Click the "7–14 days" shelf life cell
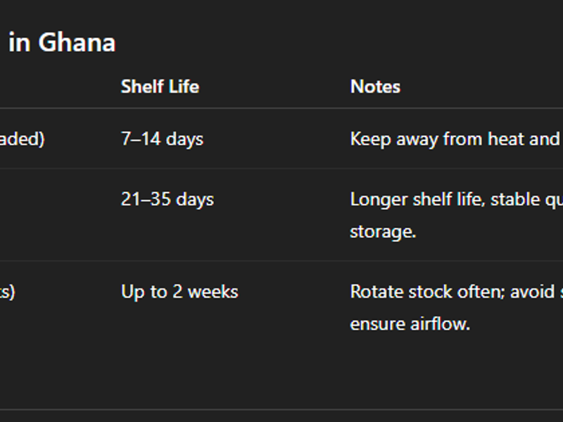Screen dimensions: 563x422 point(162,139)
